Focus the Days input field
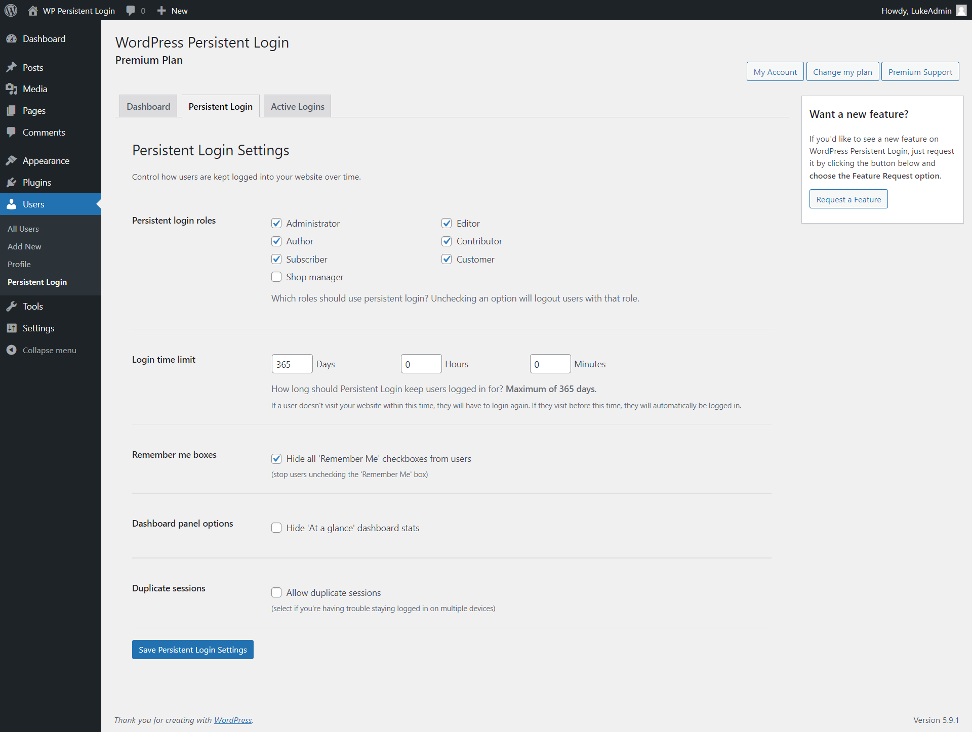Image resolution: width=972 pixels, height=732 pixels. pyautogui.click(x=292, y=364)
